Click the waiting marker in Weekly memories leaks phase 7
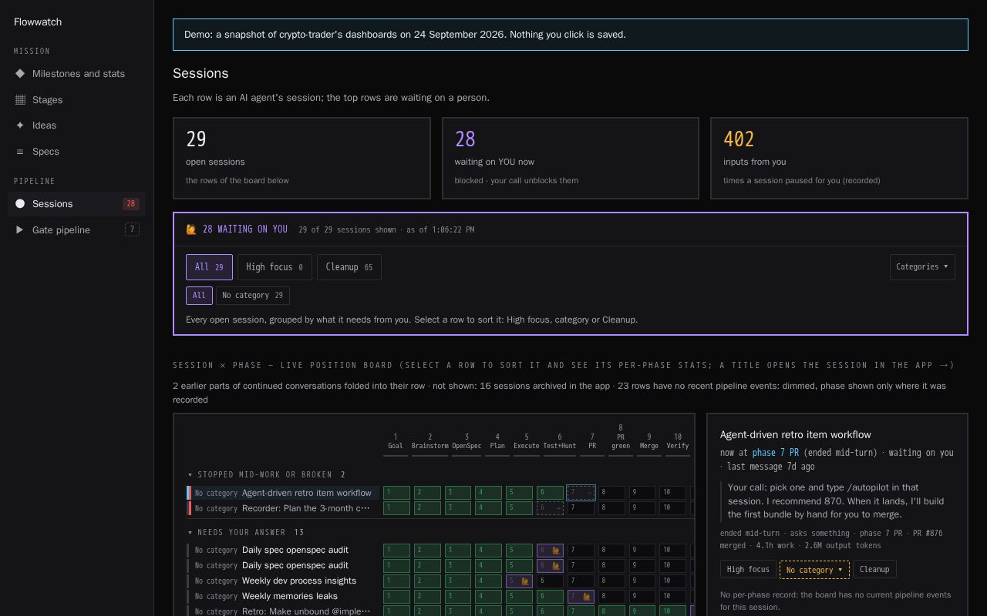The height and width of the screenshot is (616, 987). point(586,597)
